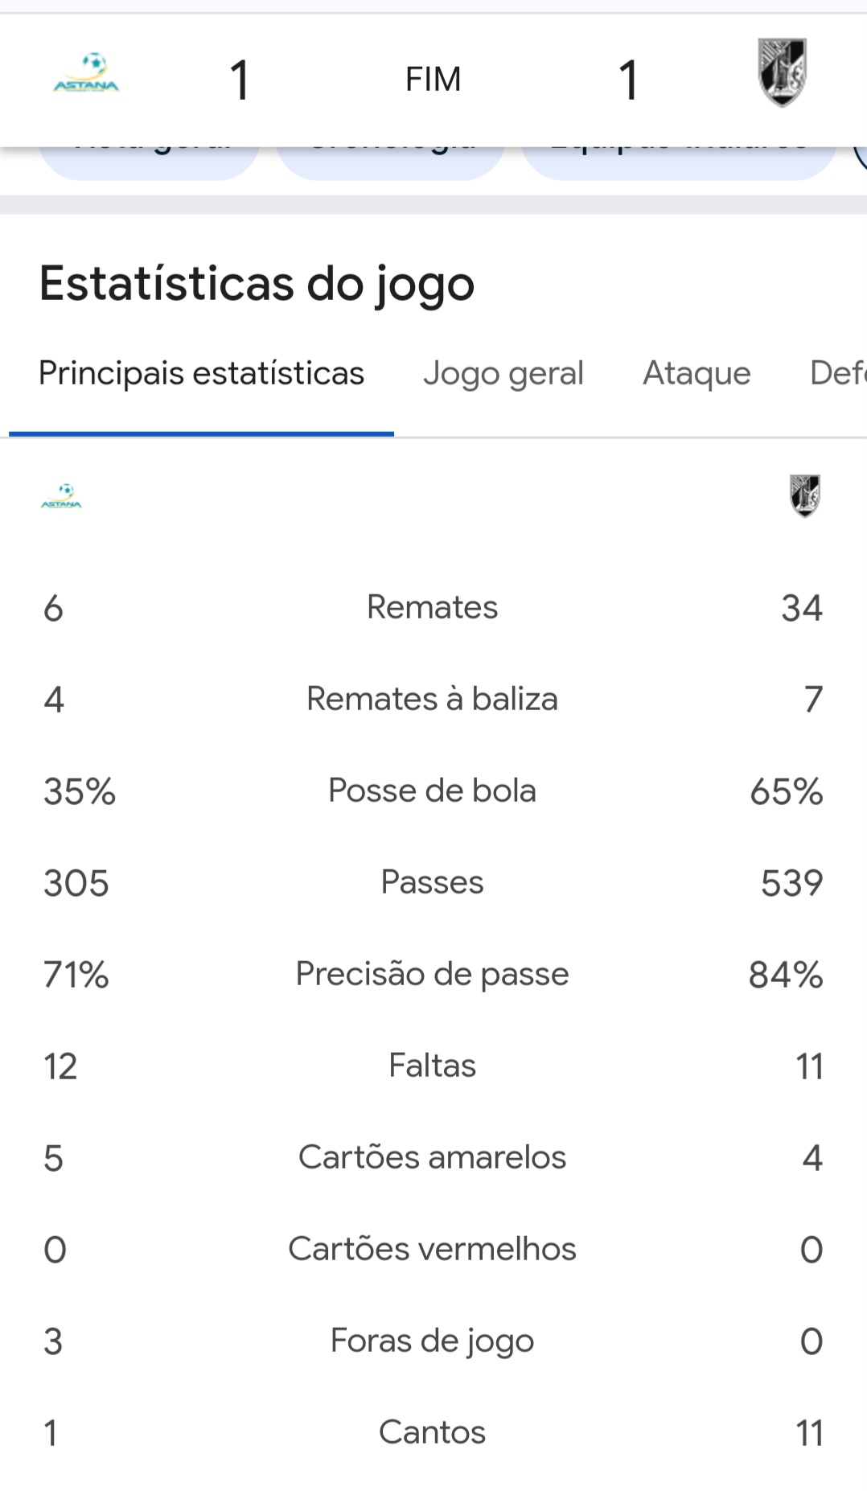Open the partially visible Defesa tab

pyautogui.click(x=838, y=373)
